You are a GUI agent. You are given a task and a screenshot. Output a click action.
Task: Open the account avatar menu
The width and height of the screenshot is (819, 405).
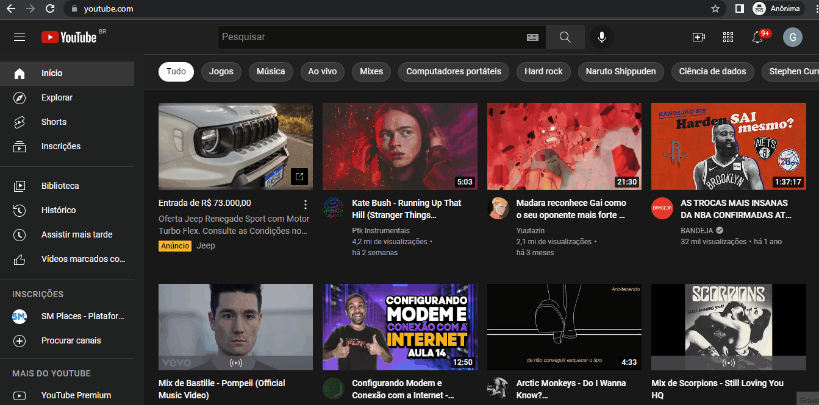(x=793, y=37)
